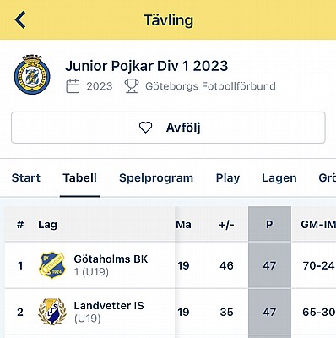Click the trophy icon beside Göteborgs Fotbollförbund
The image size is (336, 338).
[x=132, y=86]
